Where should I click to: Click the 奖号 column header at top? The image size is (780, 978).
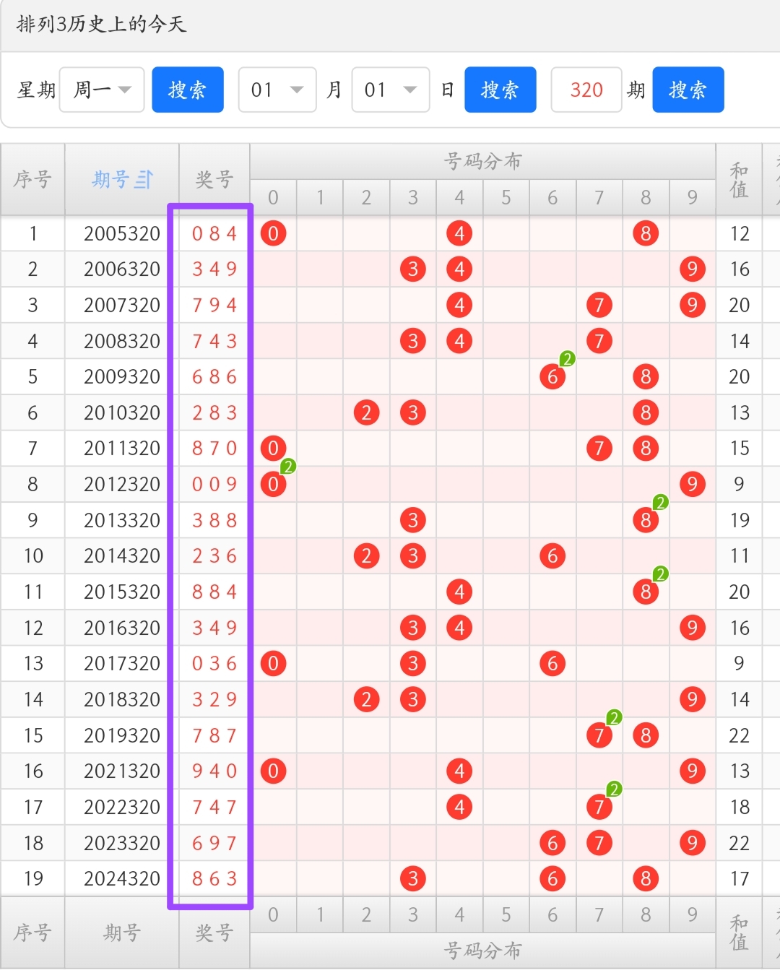(214, 179)
